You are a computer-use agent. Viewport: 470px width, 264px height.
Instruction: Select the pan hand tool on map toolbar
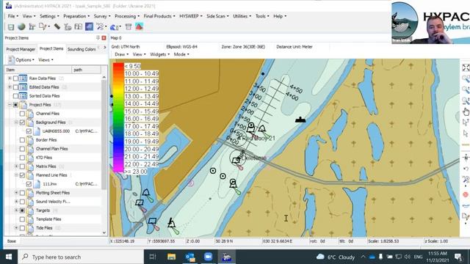(466, 111)
